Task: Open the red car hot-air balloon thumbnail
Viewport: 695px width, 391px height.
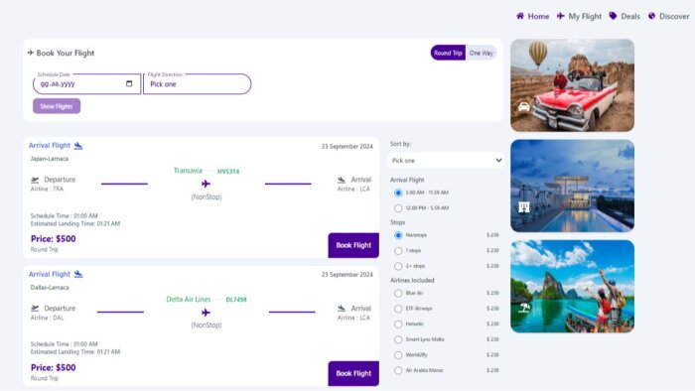Action: tap(572, 85)
